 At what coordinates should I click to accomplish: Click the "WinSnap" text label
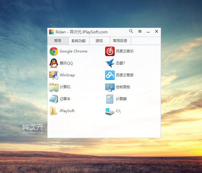[67, 75]
